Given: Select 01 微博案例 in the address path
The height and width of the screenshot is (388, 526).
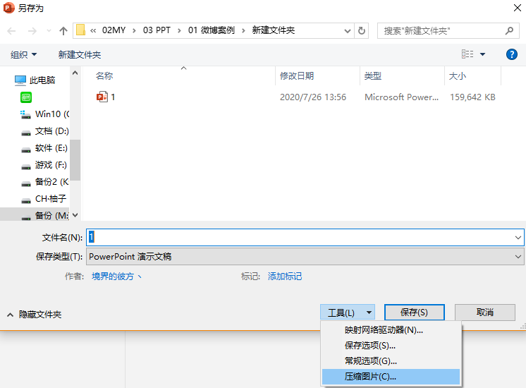Looking at the screenshot, I should coord(212,30).
